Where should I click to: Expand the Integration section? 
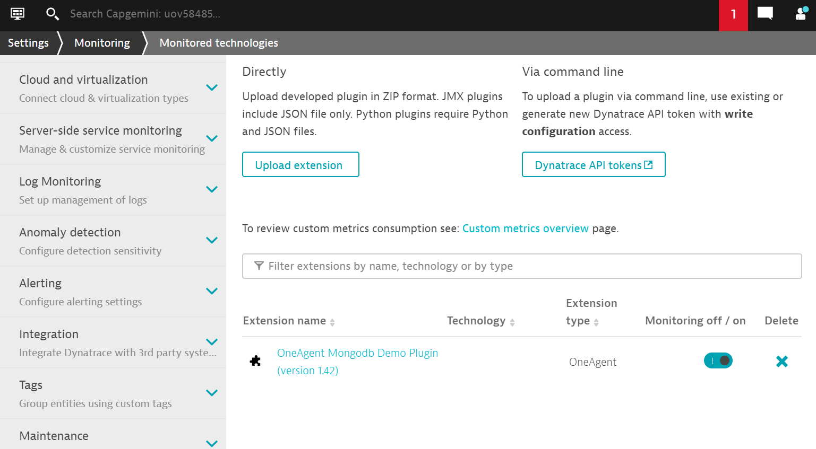coord(212,342)
